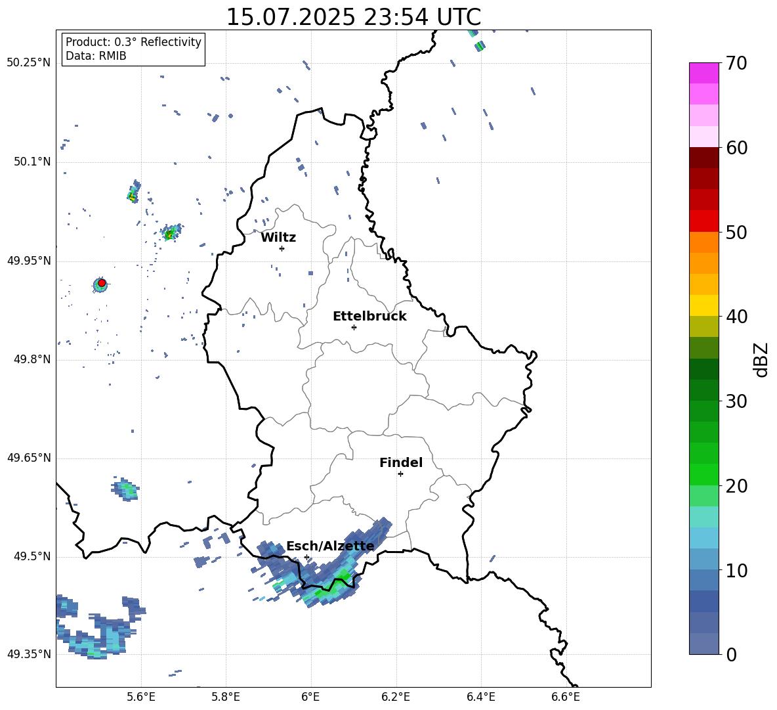
Task: Click the cross marker below Ettelbruck
Action: [x=354, y=327]
